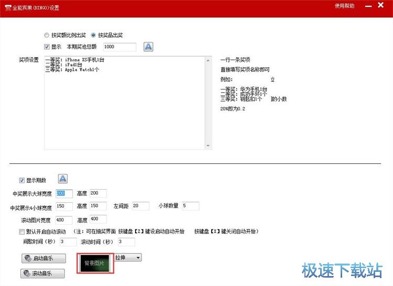Click the 20%即为0.2 hint text
The width and height of the screenshot is (393, 286).
[x=233, y=108]
